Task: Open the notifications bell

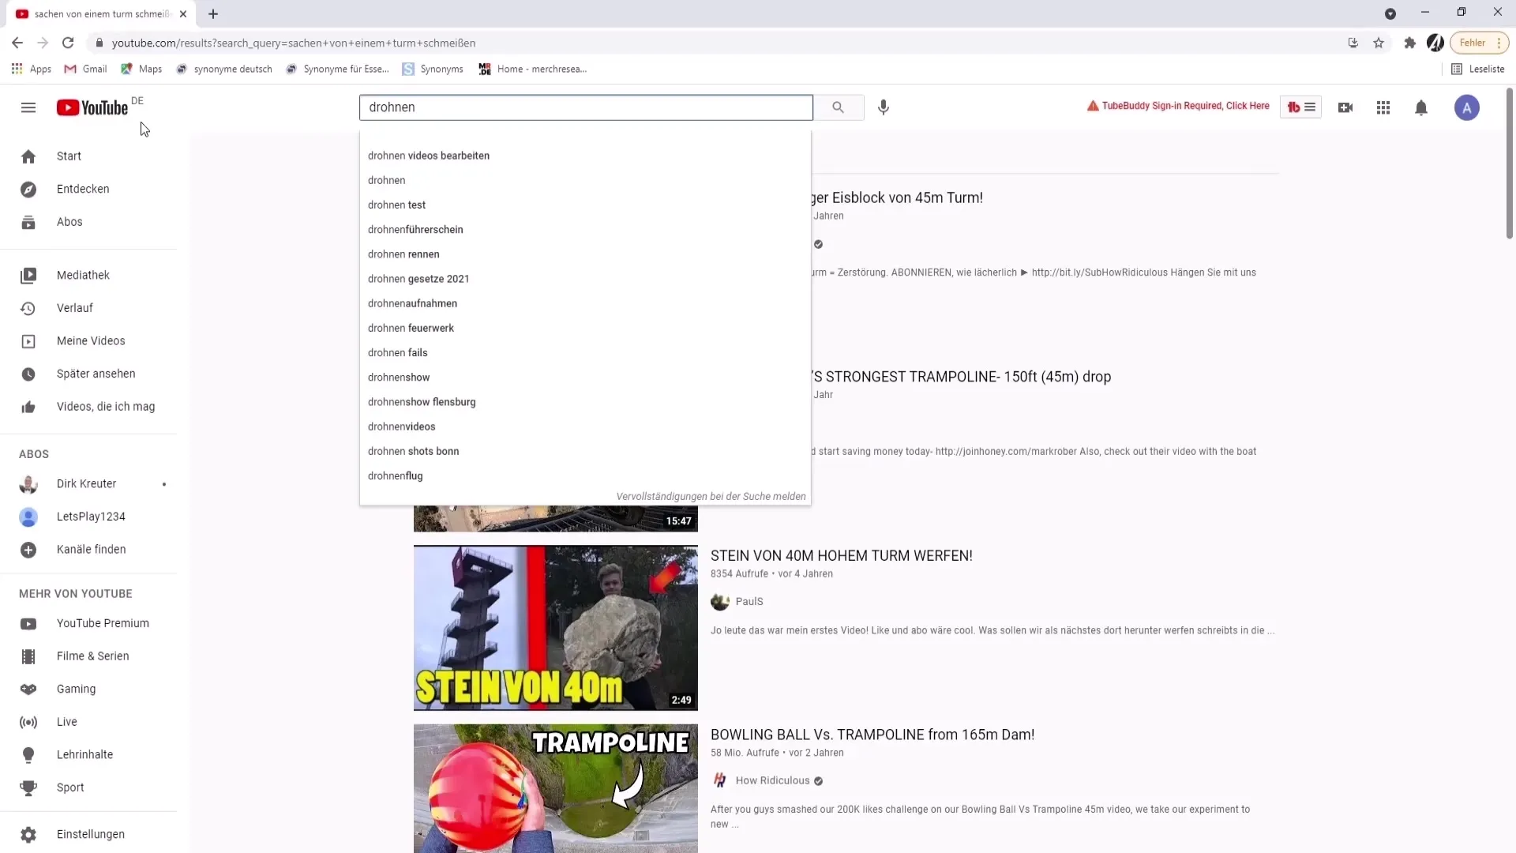Action: [1421, 107]
